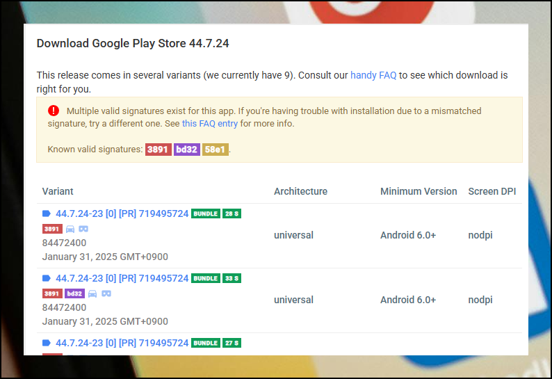Open third variant 44.7.24-23 link with 27 S
552x379 pixels.
[122, 343]
